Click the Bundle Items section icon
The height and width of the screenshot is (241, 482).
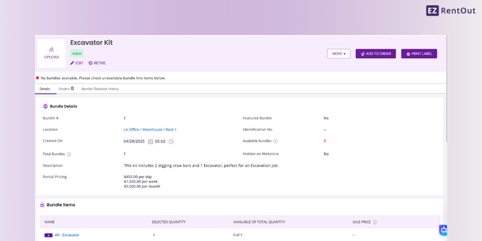42,205
